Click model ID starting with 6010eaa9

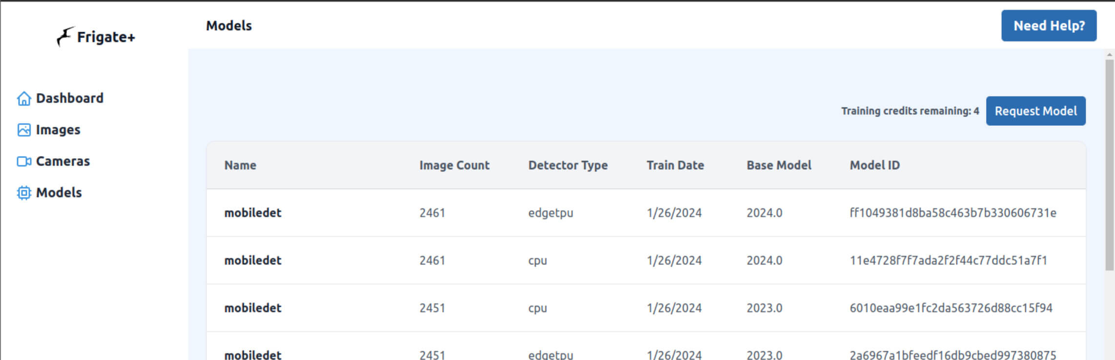pos(950,308)
